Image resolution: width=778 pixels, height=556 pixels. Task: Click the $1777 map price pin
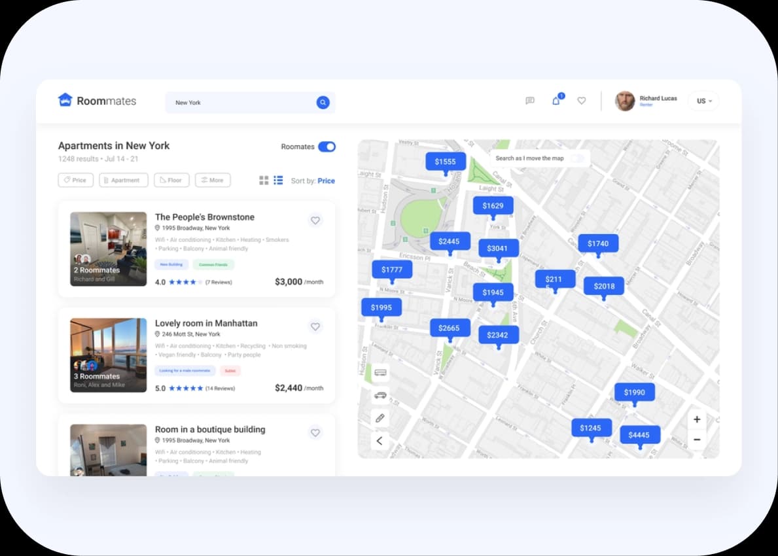[x=392, y=269]
